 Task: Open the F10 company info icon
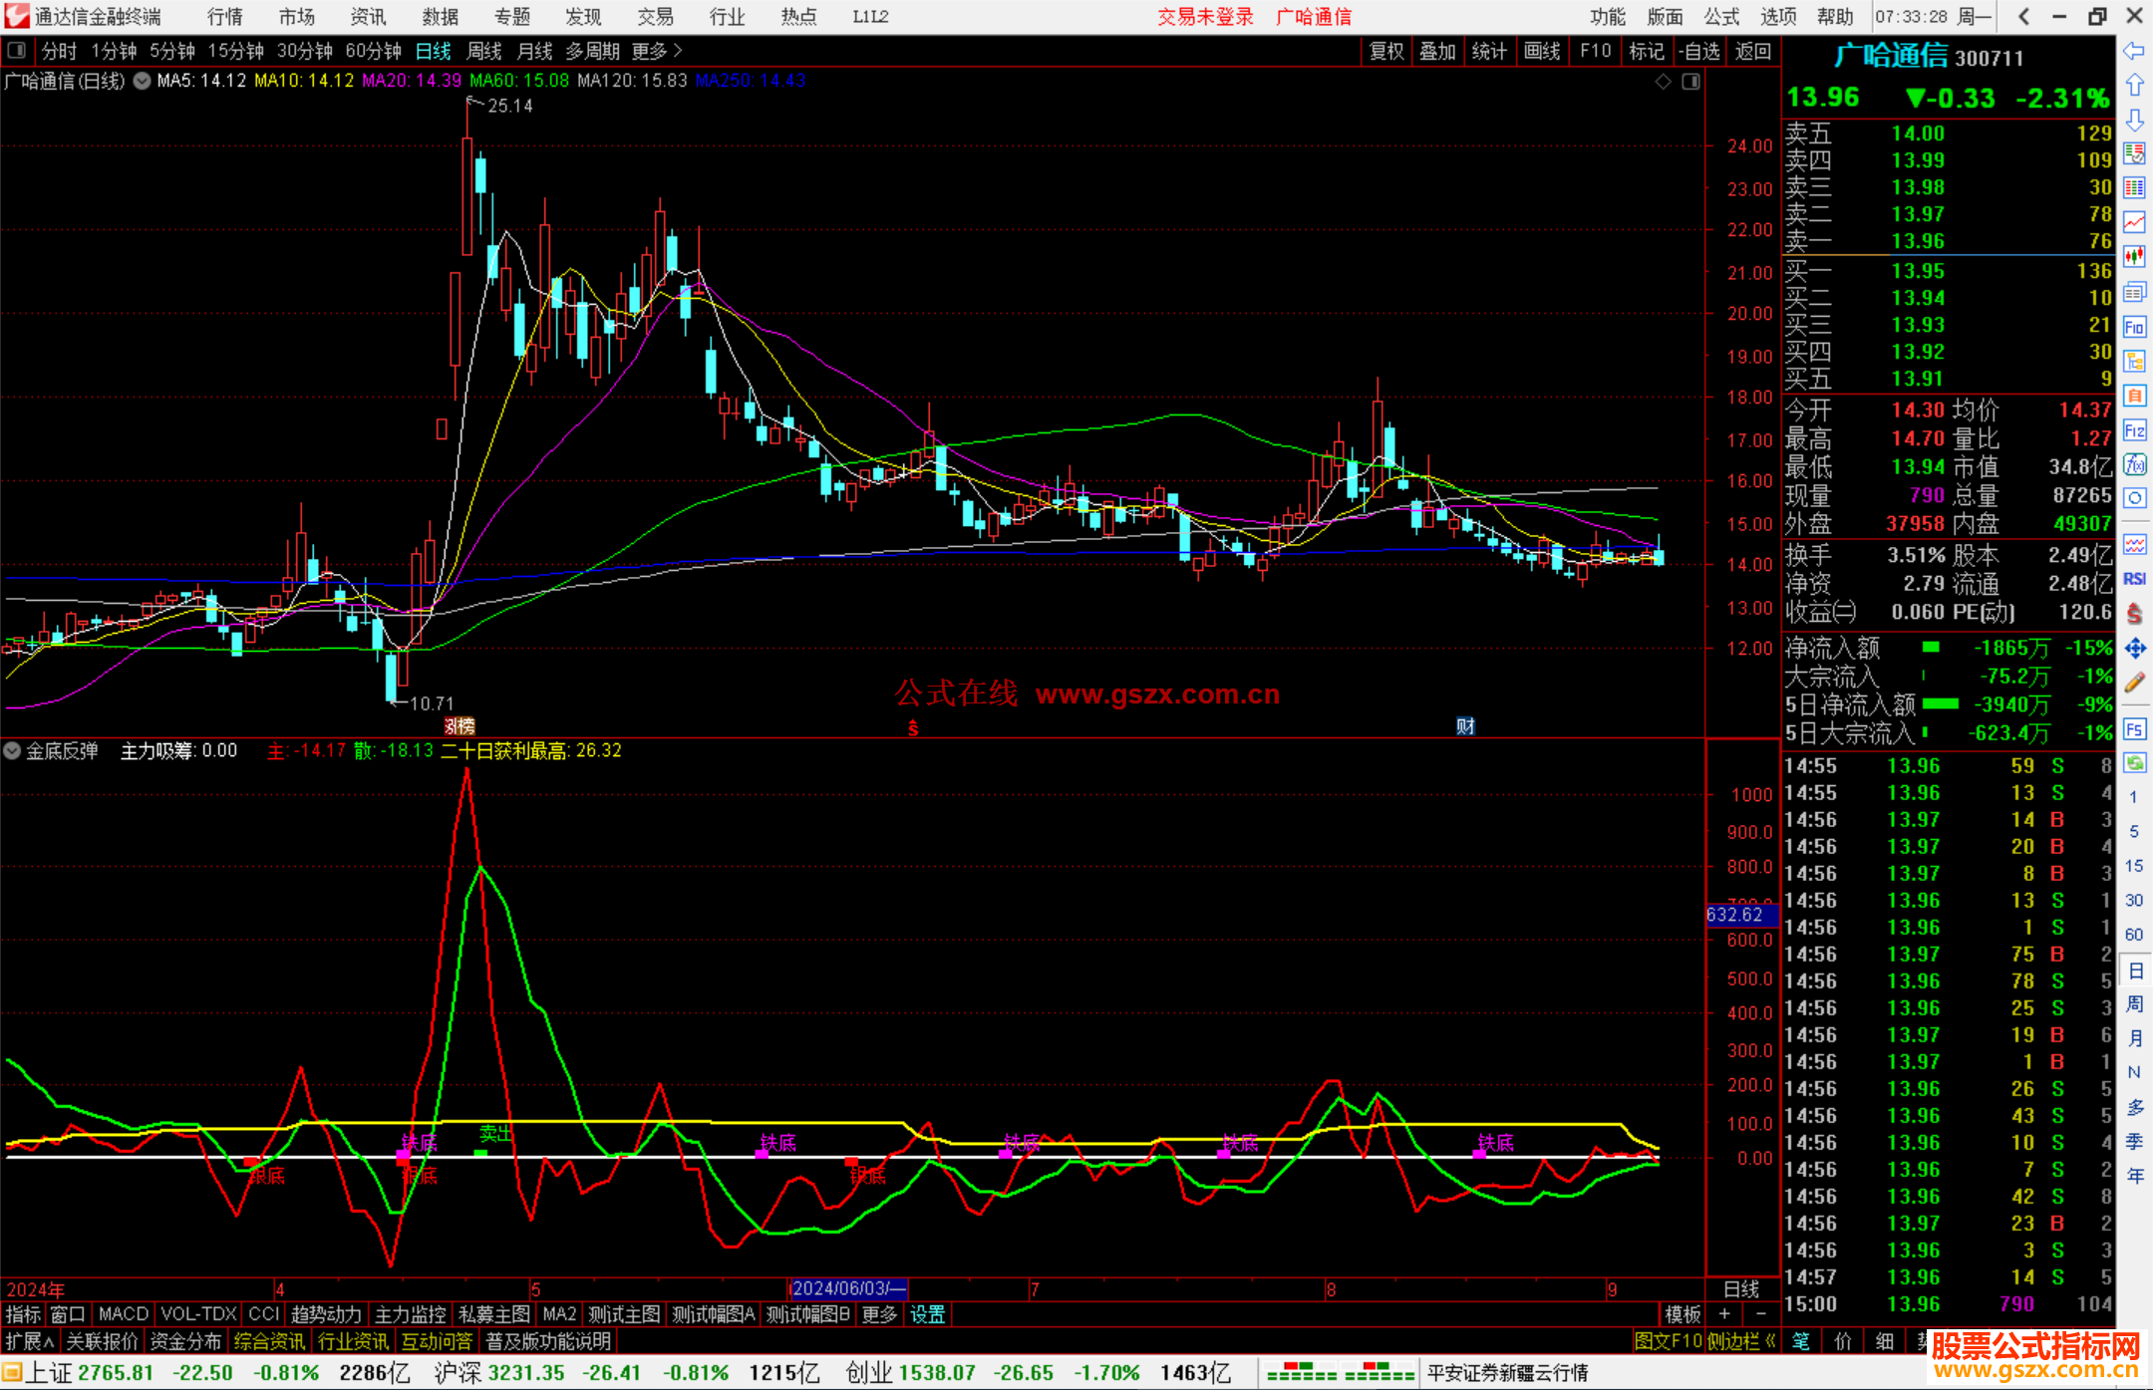pyautogui.click(x=2134, y=327)
